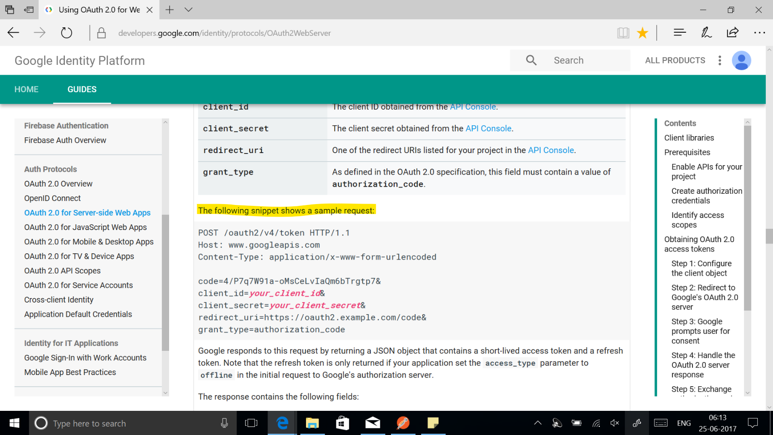Jump to Step 3: Google prompts user for consent
The width and height of the screenshot is (773, 435).
tap(701, 331)
